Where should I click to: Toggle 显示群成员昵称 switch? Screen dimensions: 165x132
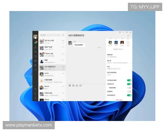point(129,80)
